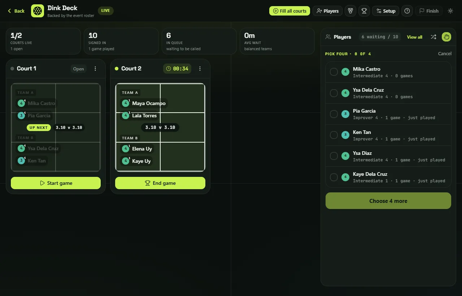Select Pia Garcia checkbox in waiting list
This screenshot has height=296, width=462.
(334, 114)
